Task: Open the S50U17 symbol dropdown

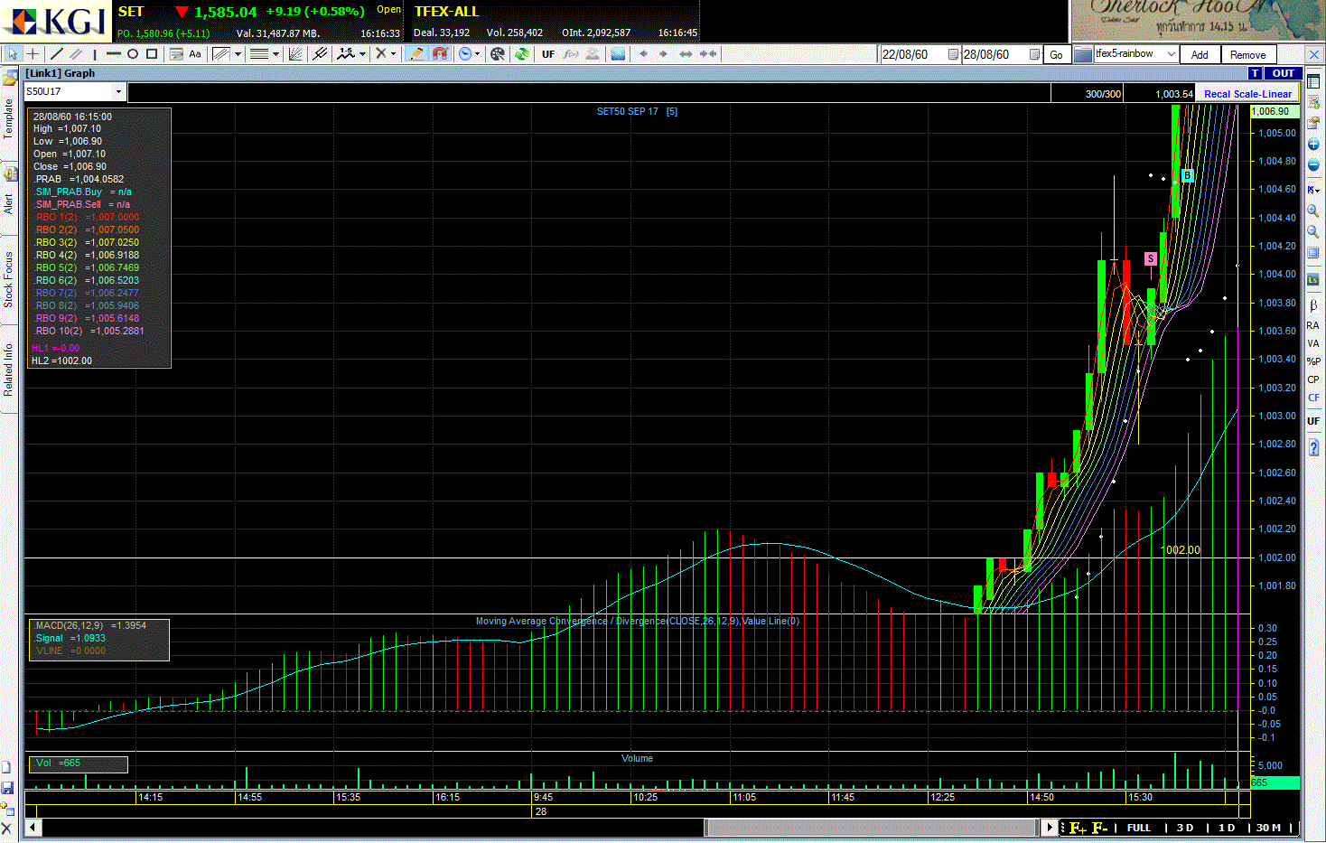Action: (x=118, y=91)
